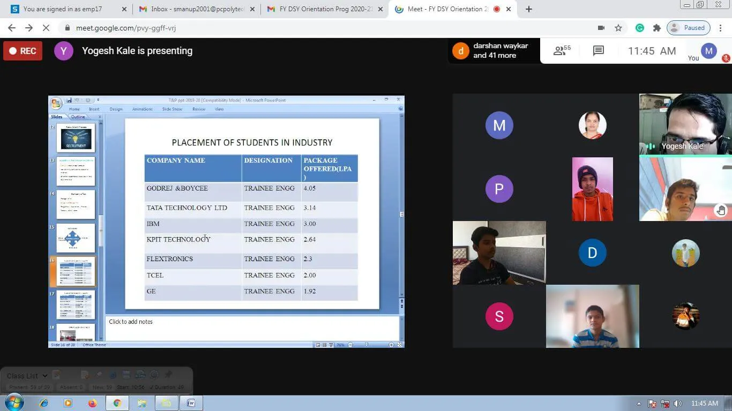Click the 'Click to add notes' area
The width and height of the screenshot is (732, 411).
click(x=252, y=328)
